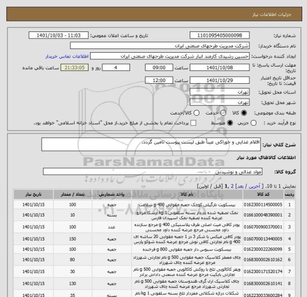The height and width of the screenshot is (297, 307).
Task: Click the delivery province field تهران
Action: point(220,92)
